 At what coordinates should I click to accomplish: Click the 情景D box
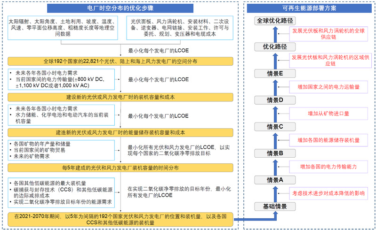coord(274,100)
